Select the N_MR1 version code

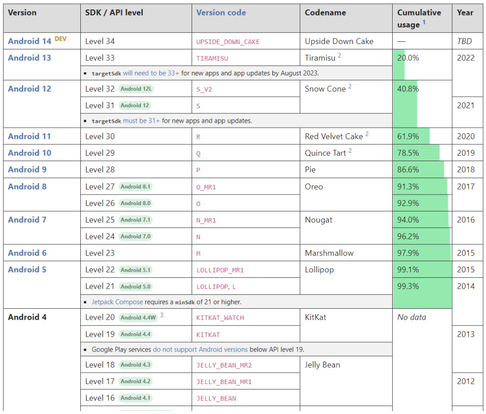click(206, 220)
